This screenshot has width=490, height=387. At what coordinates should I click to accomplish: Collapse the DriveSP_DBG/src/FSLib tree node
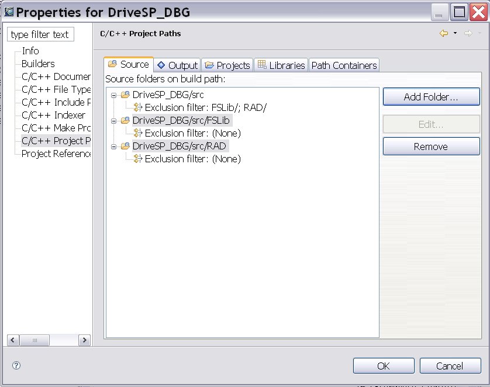pos(114,121)
